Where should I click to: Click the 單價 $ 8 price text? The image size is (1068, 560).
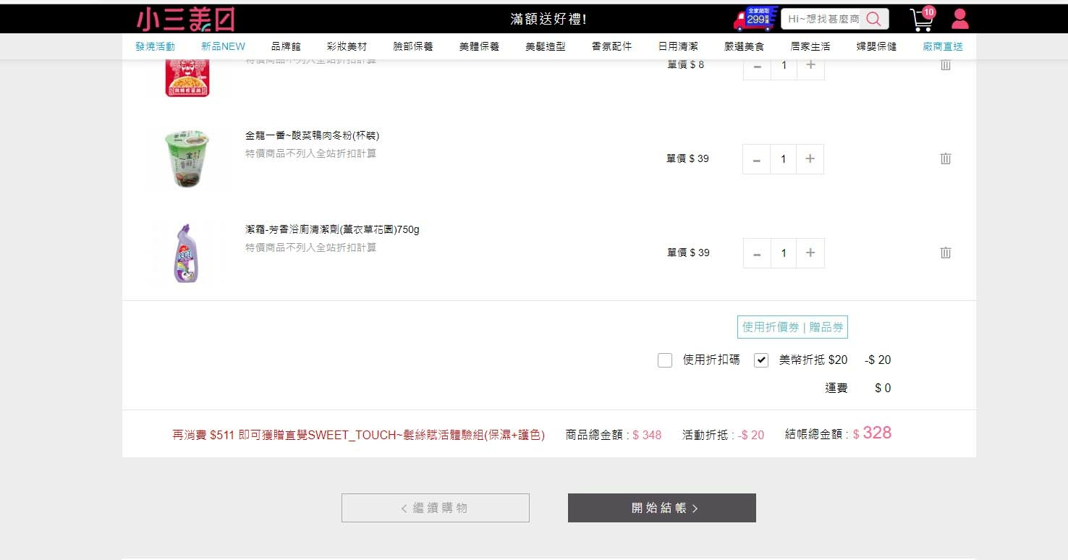point(685,64)
